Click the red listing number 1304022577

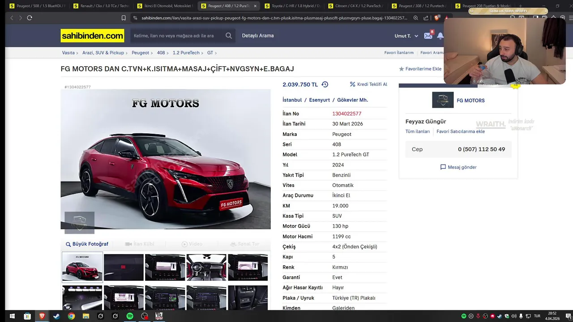click(x=346, y=114)
